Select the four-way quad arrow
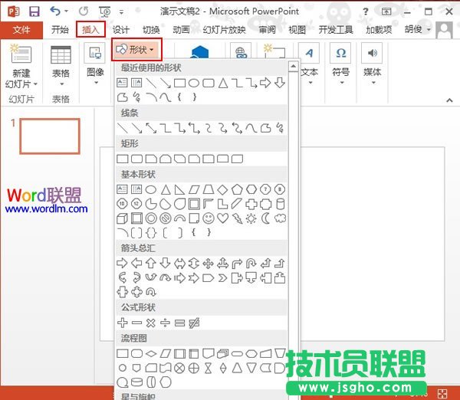This screenshot has height=400, width=460. (x=209, y=263)
